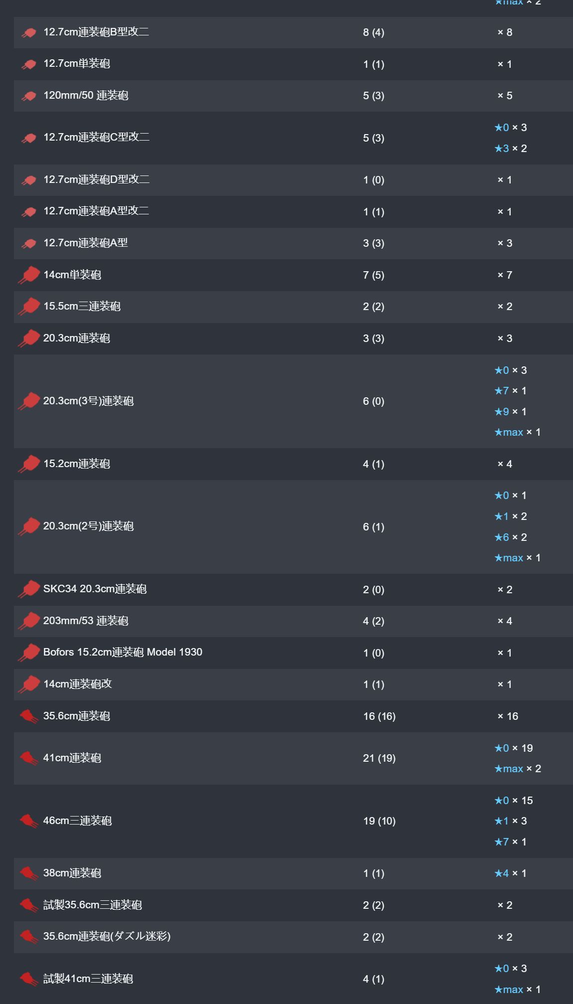
Task: Click the large gun icon beside 46cm三連装砲
Action: click(x=29, y=821)
